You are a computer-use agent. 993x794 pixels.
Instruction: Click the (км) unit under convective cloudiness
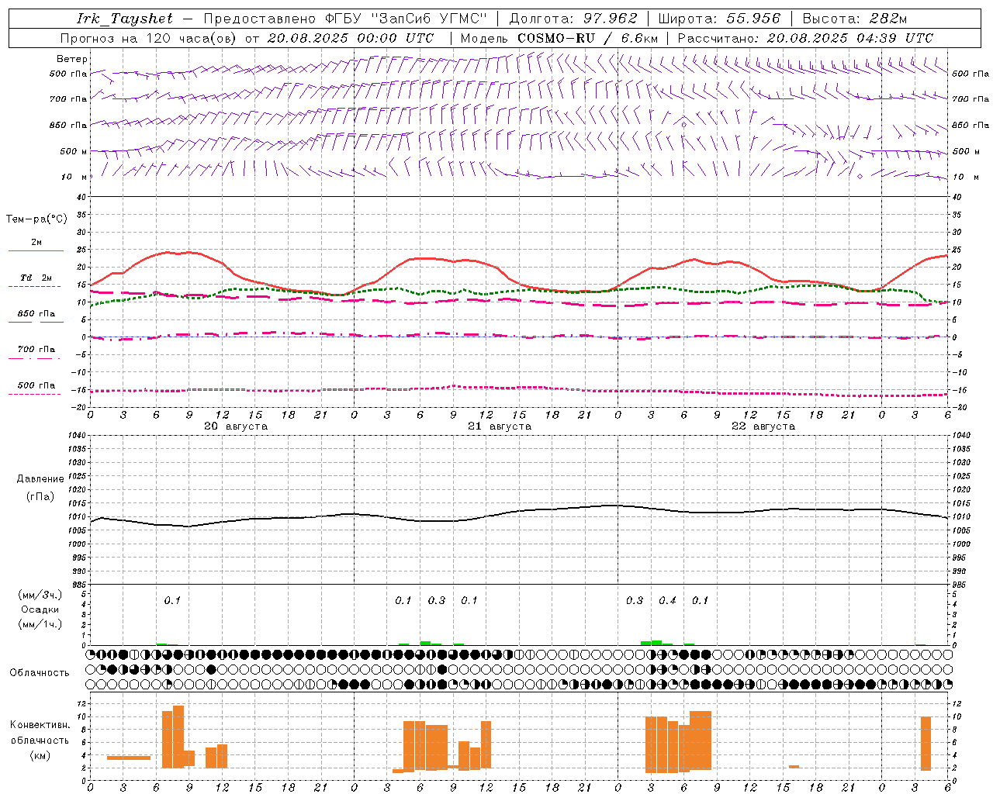40,755
